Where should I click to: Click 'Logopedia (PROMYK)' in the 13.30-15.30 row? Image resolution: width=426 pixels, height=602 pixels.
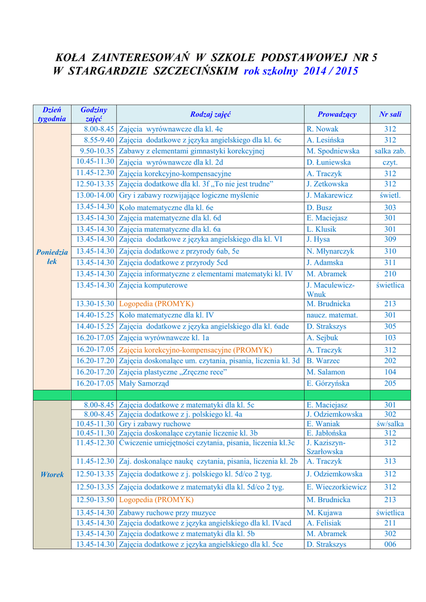(156, 304)
